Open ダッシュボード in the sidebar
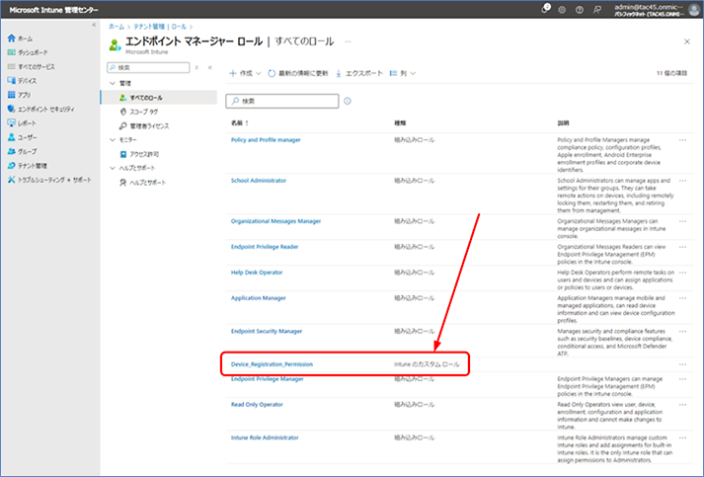The height and width of the screenshot is (477, 704). click(28, 52)
